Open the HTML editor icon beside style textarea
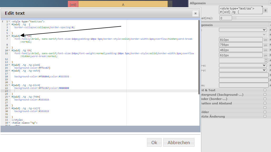Viewport: 271px width, 152px height. (x=265, y=10)
